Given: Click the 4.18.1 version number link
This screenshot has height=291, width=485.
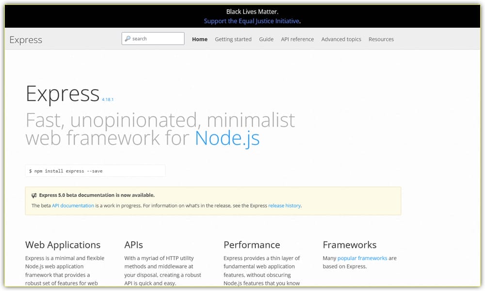Looking at the screenshot, I should 107,99.
